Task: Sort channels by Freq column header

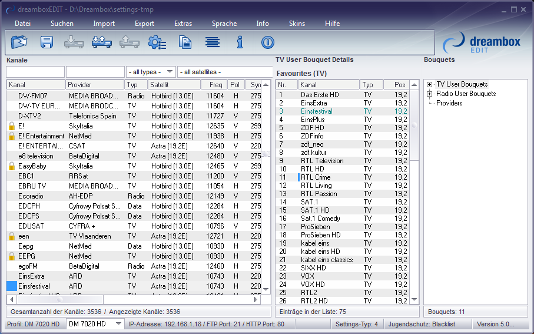Action: 214,84
